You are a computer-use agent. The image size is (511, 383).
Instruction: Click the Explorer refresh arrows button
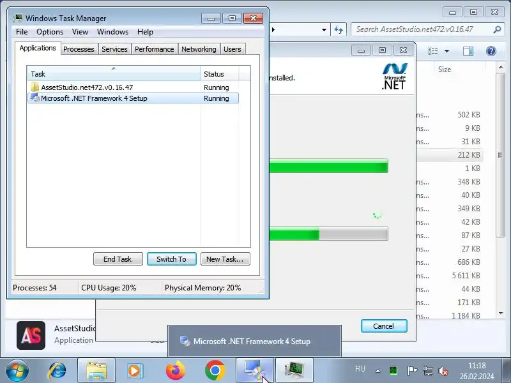tap(339, 30)
